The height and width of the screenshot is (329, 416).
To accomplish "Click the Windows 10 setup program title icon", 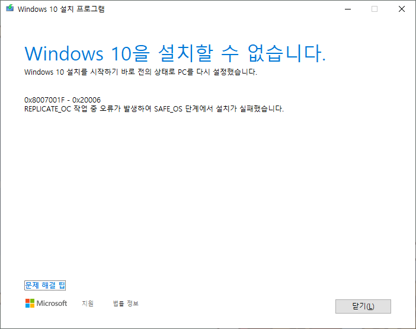I will click(x=10, y=8).
